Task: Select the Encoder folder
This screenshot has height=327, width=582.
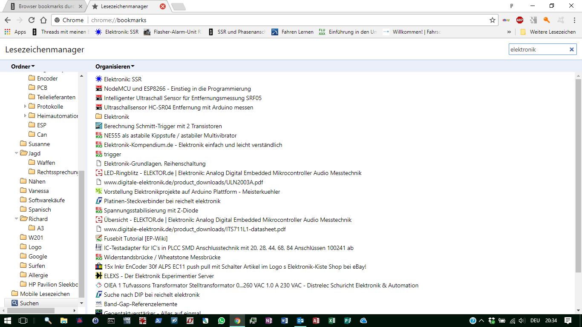Action: point(43,78)
